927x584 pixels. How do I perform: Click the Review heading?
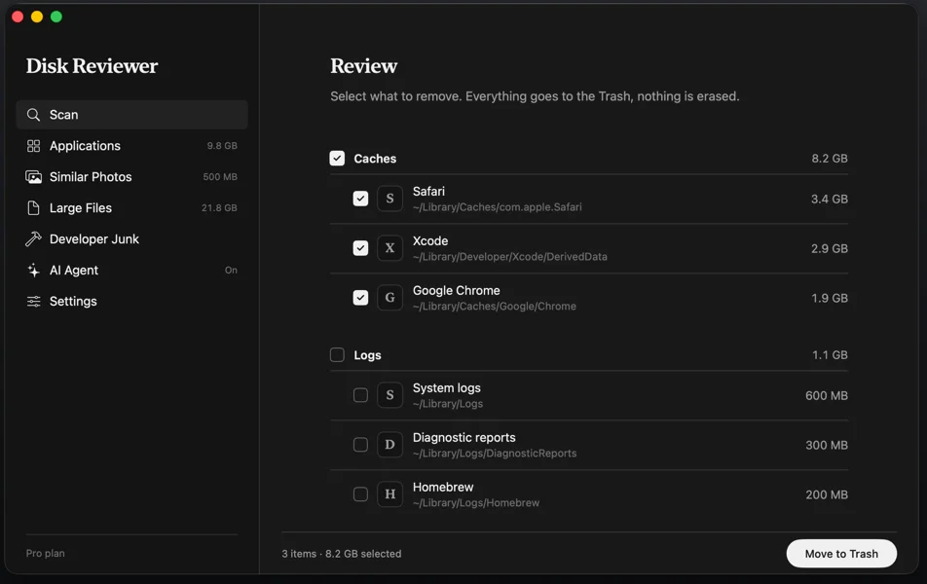(363, 66)
